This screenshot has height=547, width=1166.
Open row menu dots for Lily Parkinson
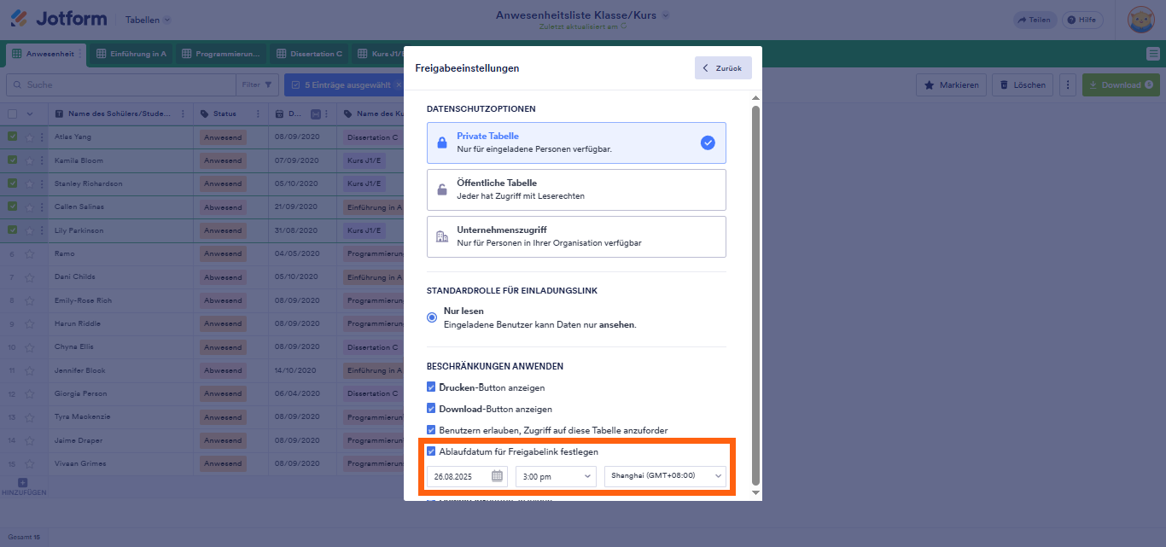pyautogui.click(x=42, y=230)
